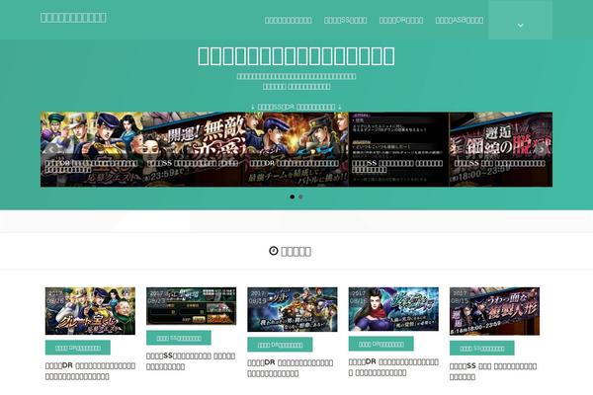Click DR category button under blue battle group thumbnail
Image resolution: width=593 pixels, height=395 pixels.
280,345
